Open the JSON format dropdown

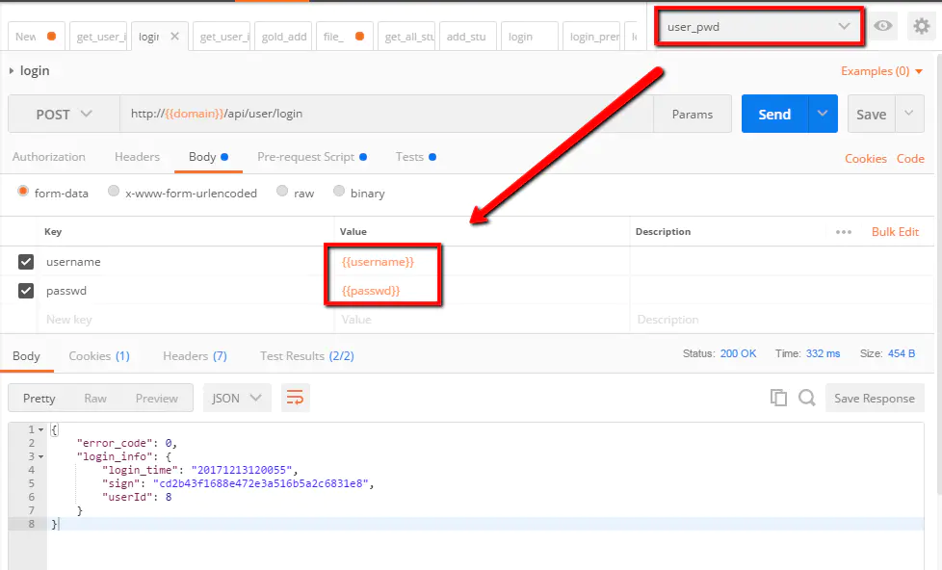tap(237, 398)
